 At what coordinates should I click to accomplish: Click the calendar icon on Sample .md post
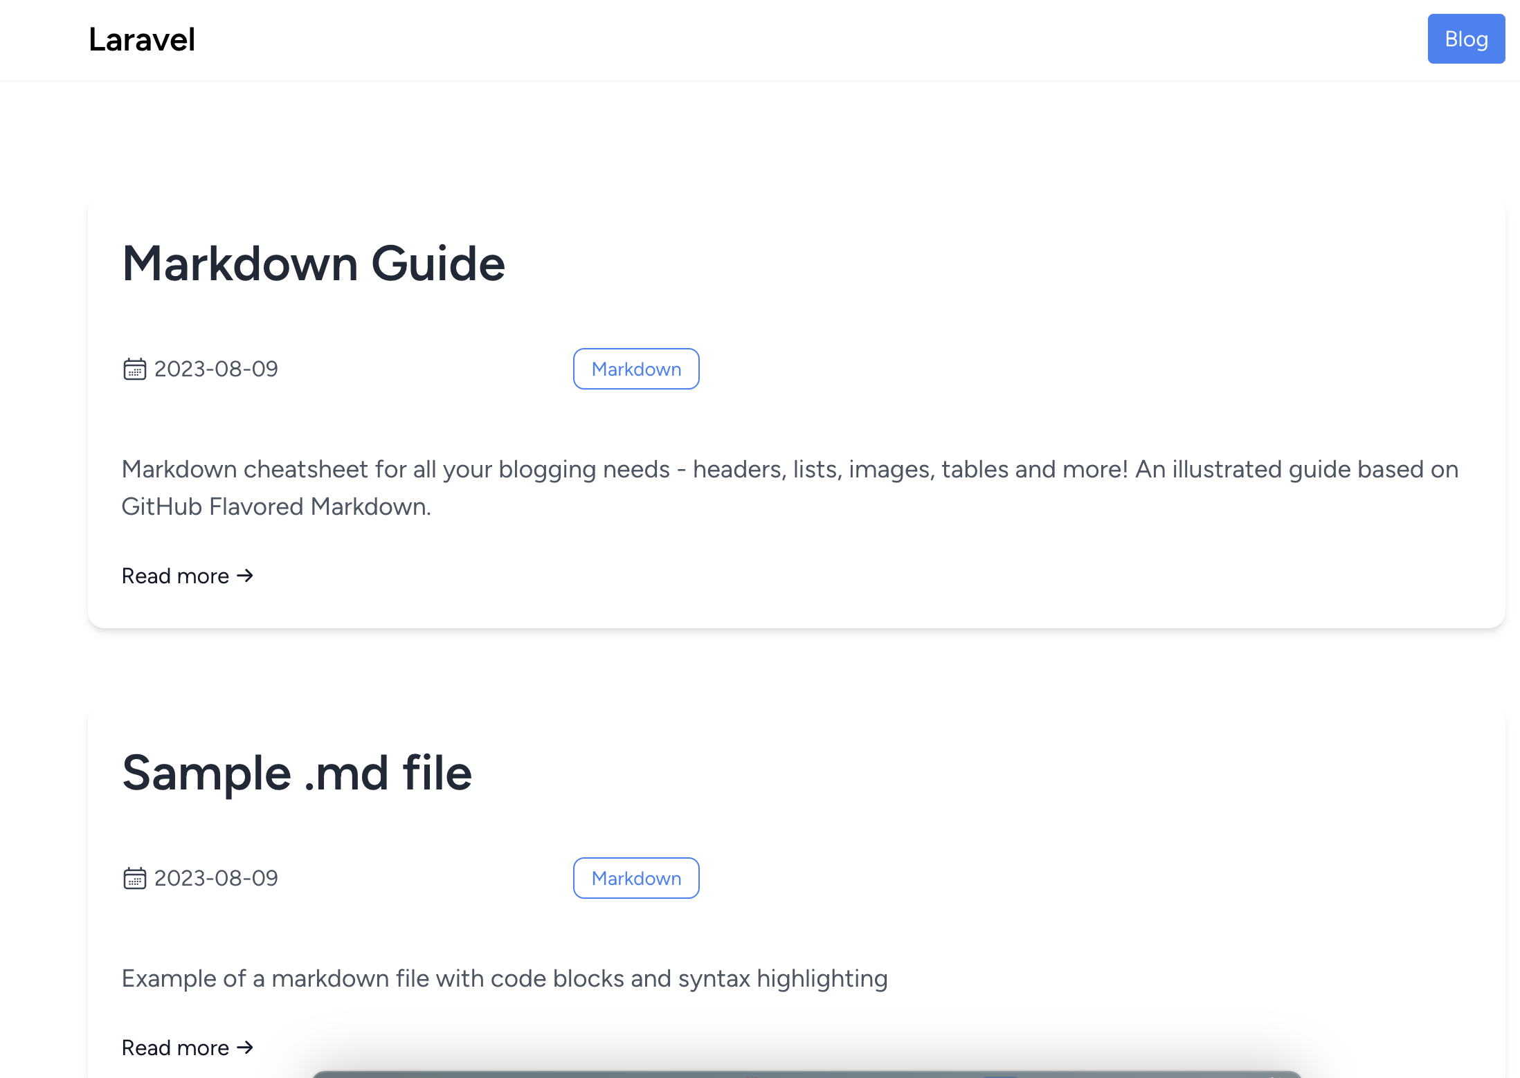(134, 878)
